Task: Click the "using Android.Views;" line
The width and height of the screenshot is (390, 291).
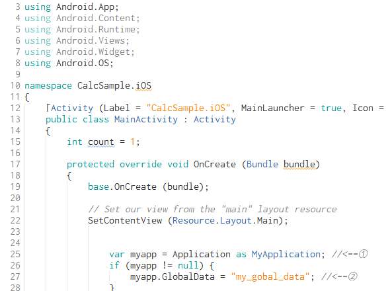Action: click(77, 40)
